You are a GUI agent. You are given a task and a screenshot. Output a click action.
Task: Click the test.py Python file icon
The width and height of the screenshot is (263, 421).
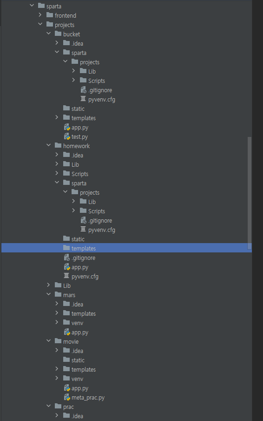pos(67,136)
